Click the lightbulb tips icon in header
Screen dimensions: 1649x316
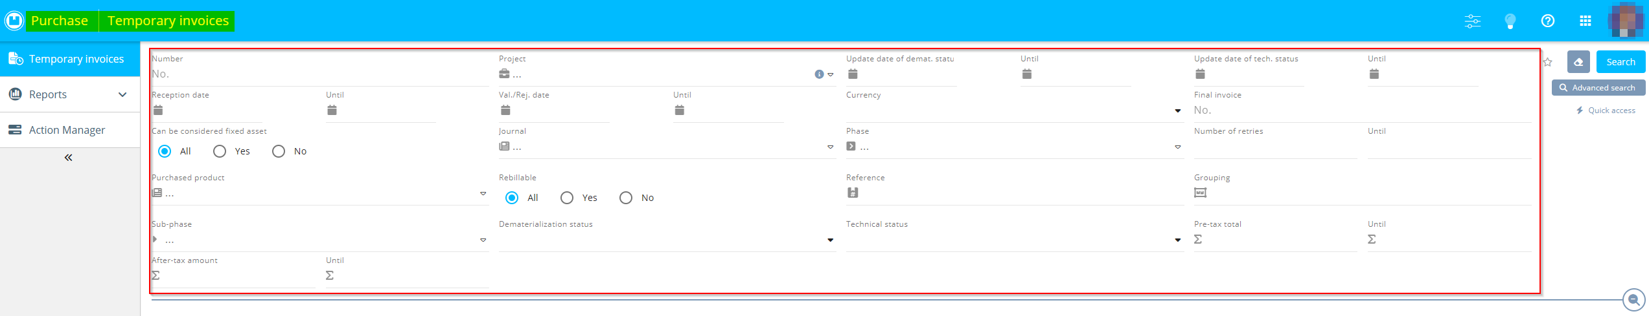coord(1510,21)
